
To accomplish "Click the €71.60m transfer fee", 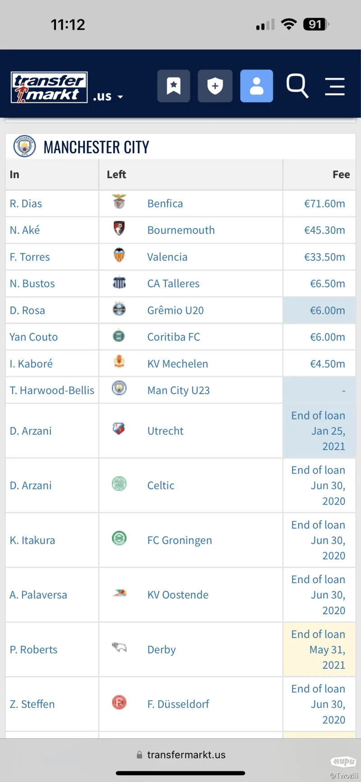I will (324, 203).
